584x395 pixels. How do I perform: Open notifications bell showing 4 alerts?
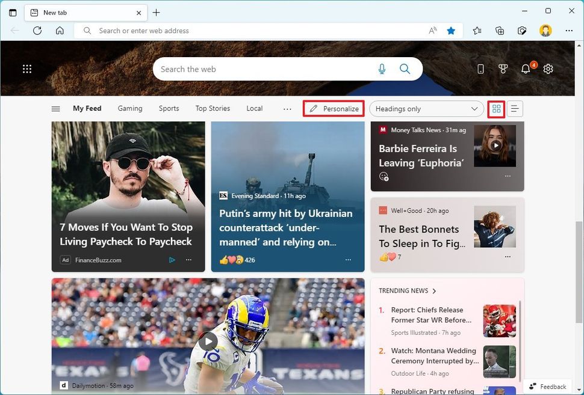click(526, 69)
